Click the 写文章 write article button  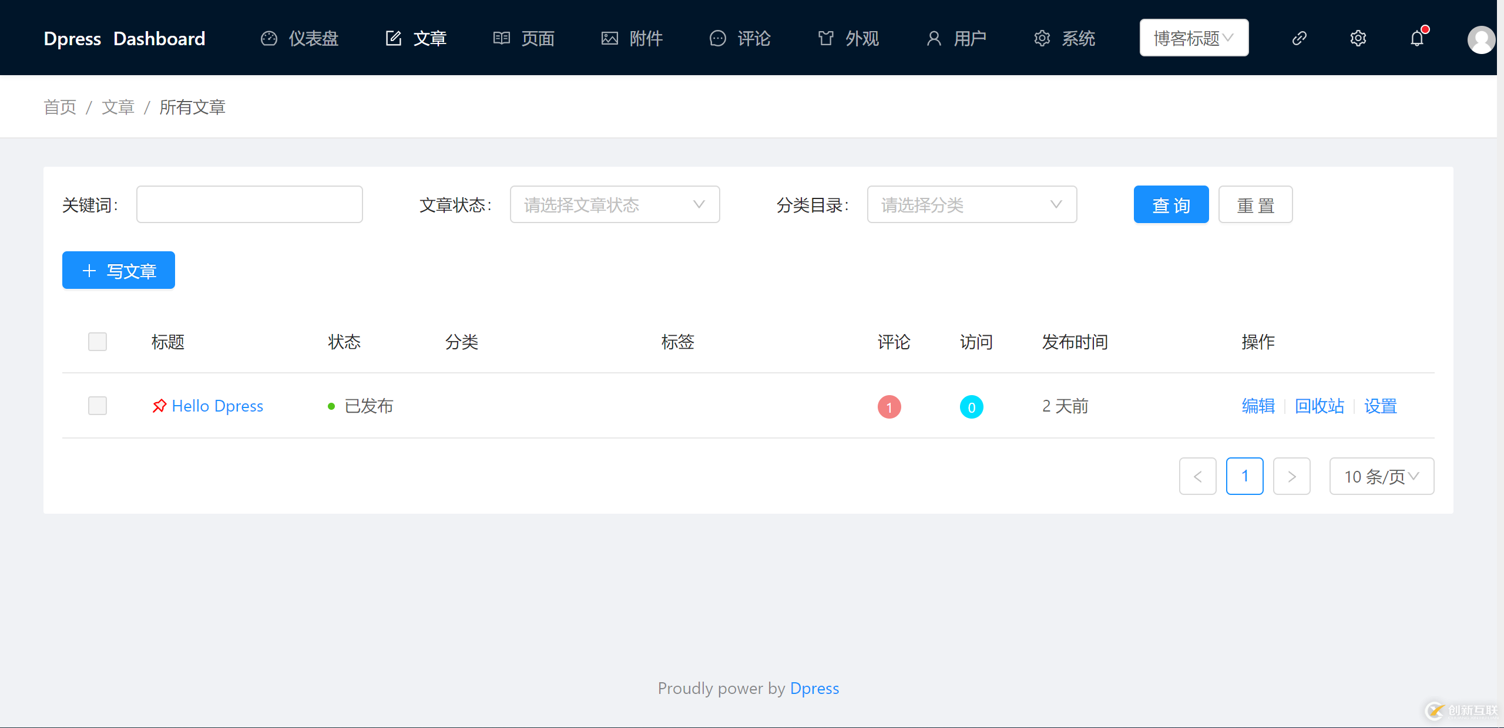pyautogui.click(x=119, y=270)
